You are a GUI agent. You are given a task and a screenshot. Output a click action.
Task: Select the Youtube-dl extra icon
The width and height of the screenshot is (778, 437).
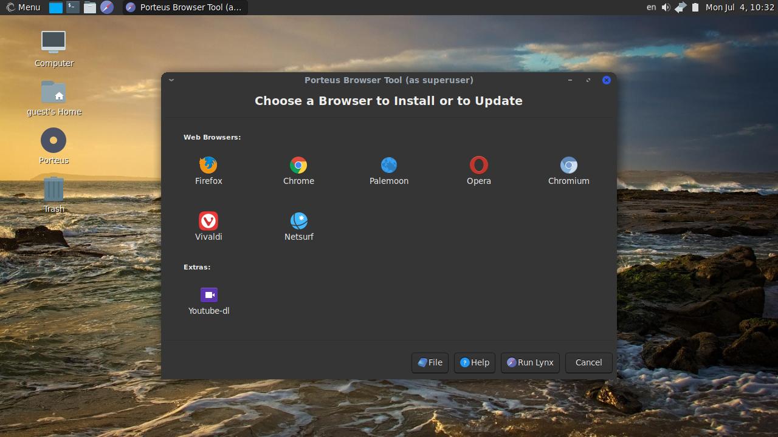(208, 295)
